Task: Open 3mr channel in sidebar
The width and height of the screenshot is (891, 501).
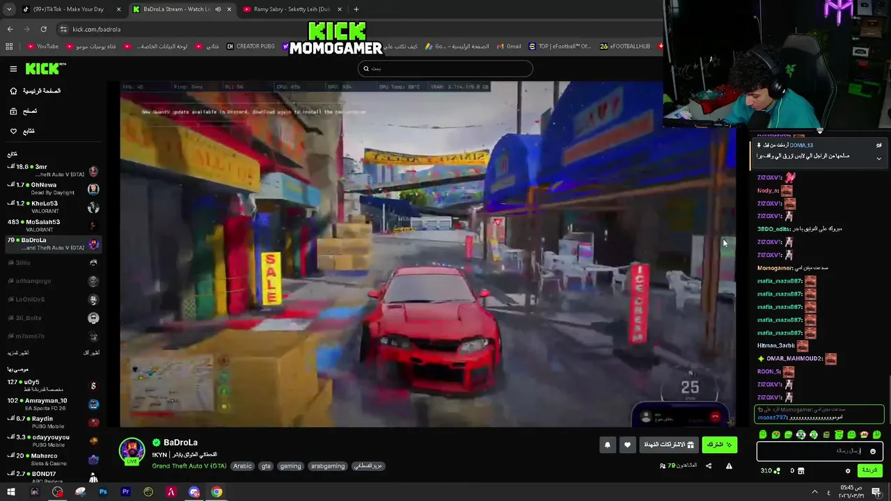Action: (x=53, y=170)
